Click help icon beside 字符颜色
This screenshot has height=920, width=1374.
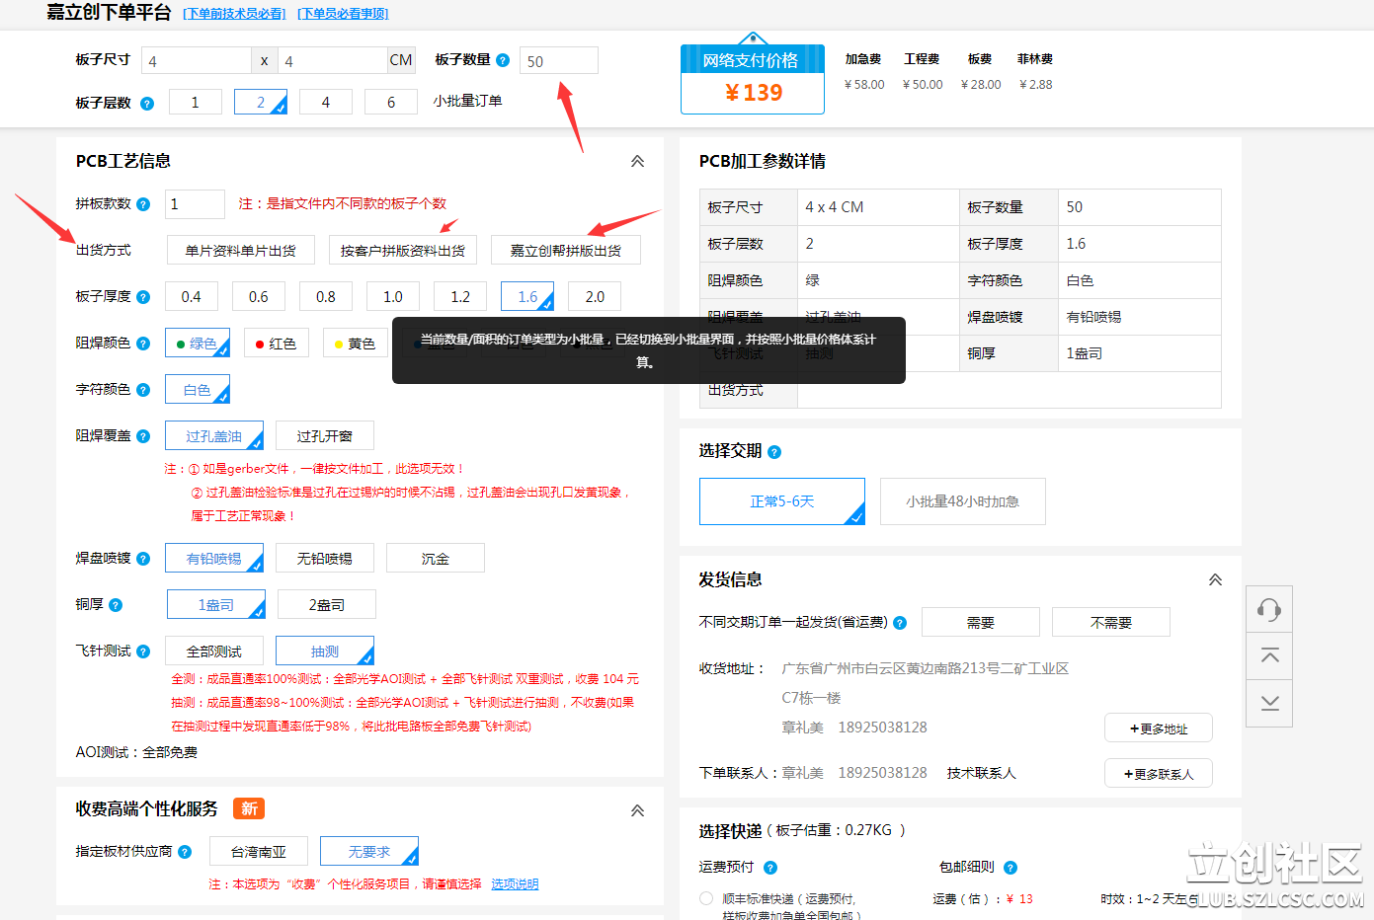tap(143, 390)
